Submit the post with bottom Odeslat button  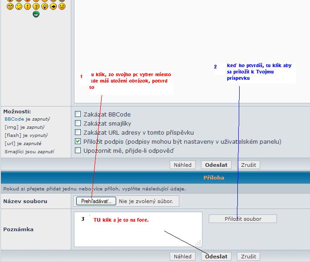[216, 257]
